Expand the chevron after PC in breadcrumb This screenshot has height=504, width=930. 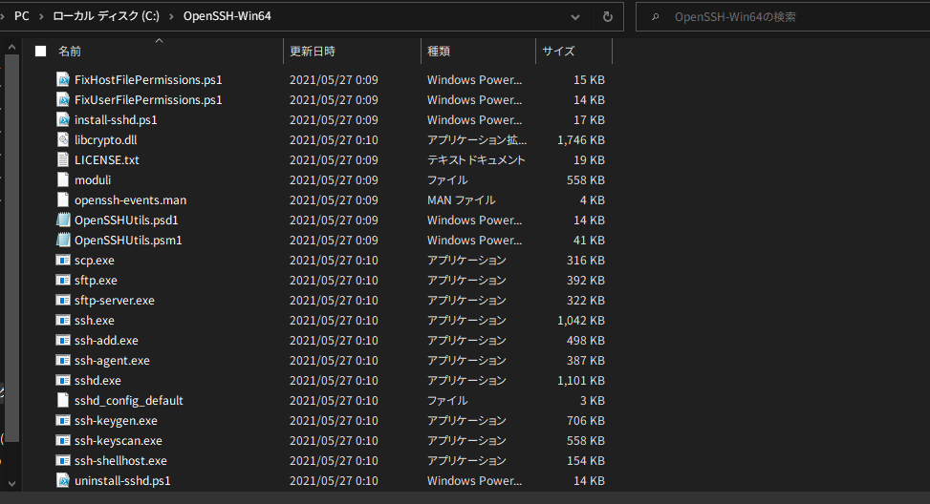(41, 16)
